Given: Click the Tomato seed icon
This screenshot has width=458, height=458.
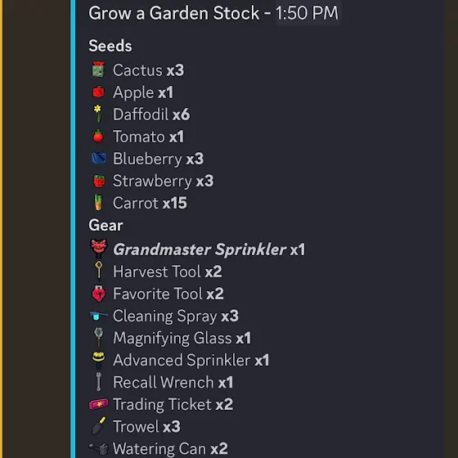Looking at the screenshot, I should (98, 136).
